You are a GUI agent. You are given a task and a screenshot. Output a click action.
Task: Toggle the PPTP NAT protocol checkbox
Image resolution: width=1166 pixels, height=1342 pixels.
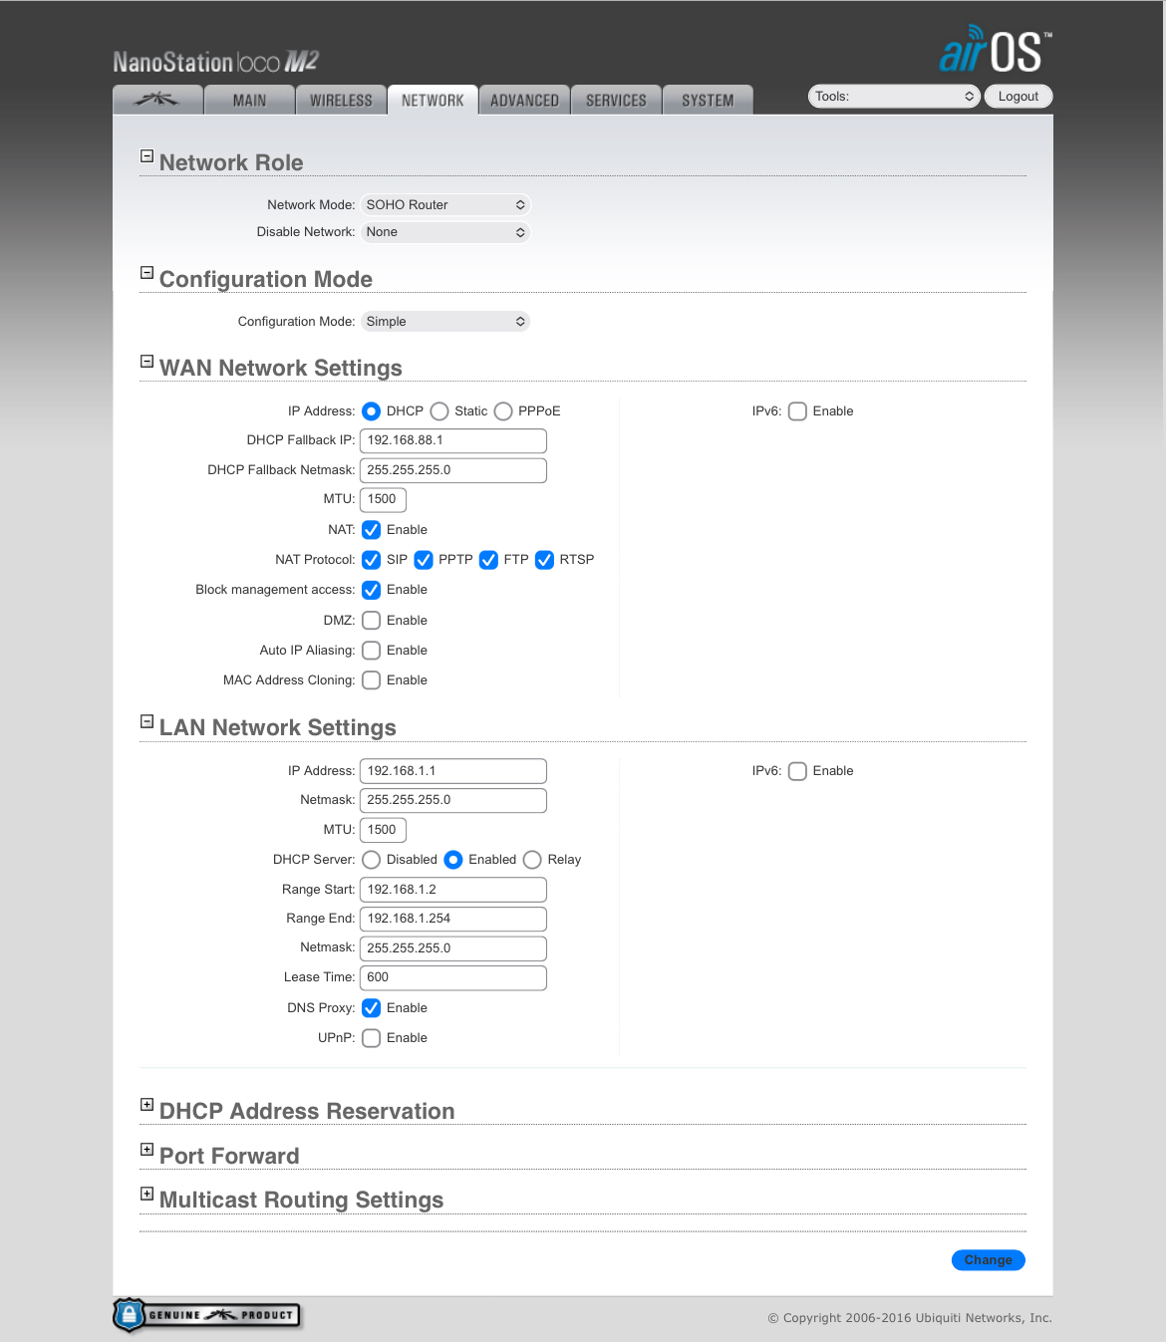(x=424, y=560)
